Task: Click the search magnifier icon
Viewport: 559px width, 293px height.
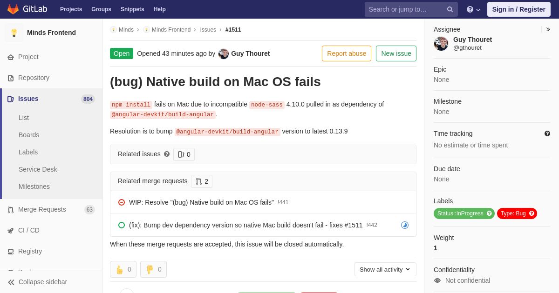Action: coord(450,9)
